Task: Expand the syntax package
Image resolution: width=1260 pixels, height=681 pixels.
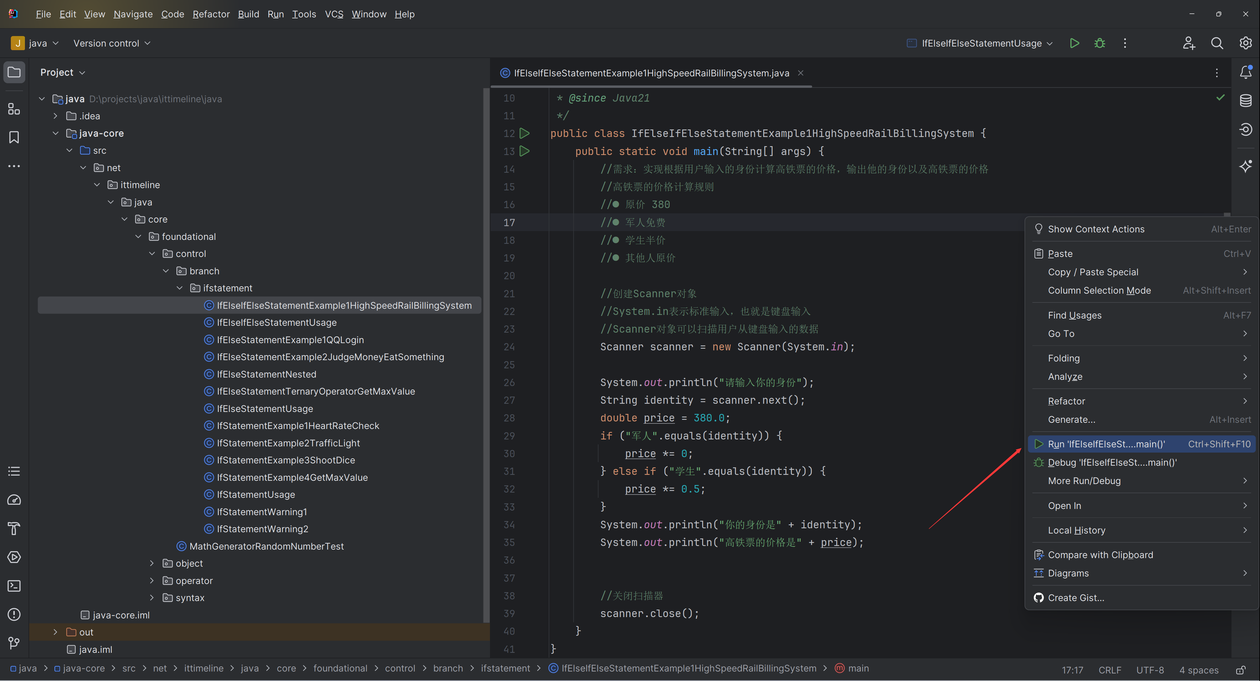Action: (x=152, y=597)
